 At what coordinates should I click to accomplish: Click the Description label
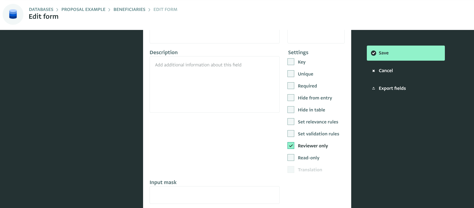click(x=164, y=52)
